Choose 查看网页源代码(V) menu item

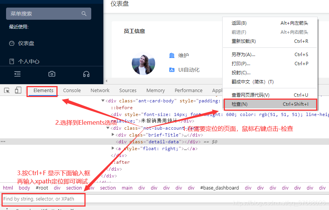[270, 95]
